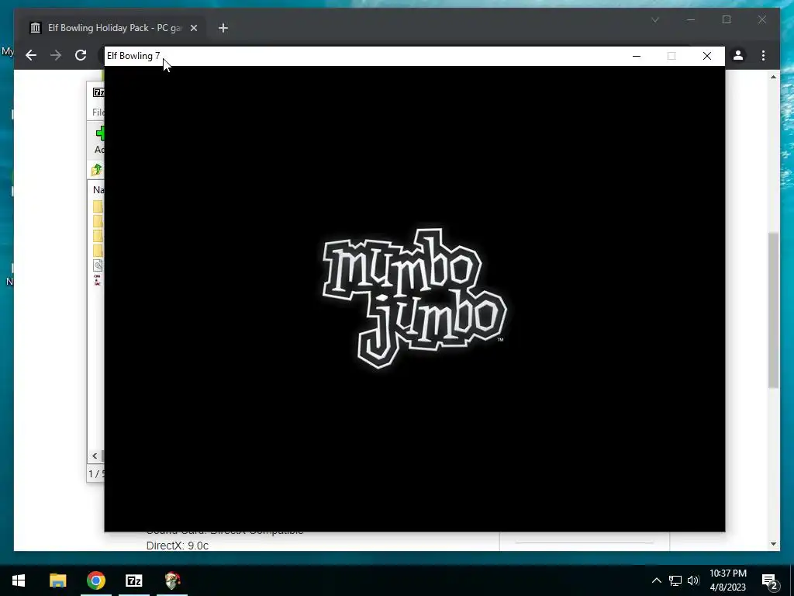Open the Windows Start menu

point(19,580)
